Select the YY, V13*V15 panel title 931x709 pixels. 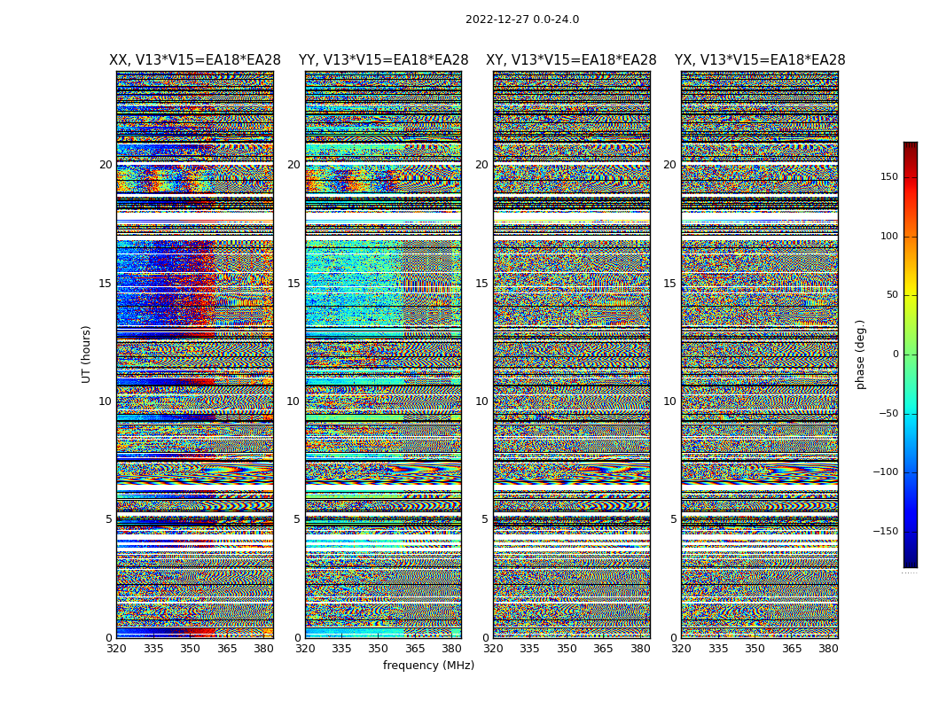pos(383,60)
